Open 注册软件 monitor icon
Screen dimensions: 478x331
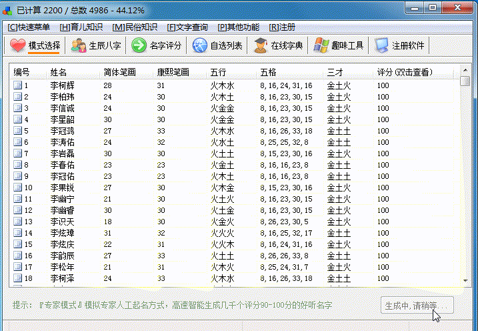point(381,45)
